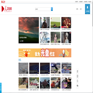Click the title under the supermarket video
This screenshot has height=93, width=93.
pyautogui.click(x=23, y=90)
